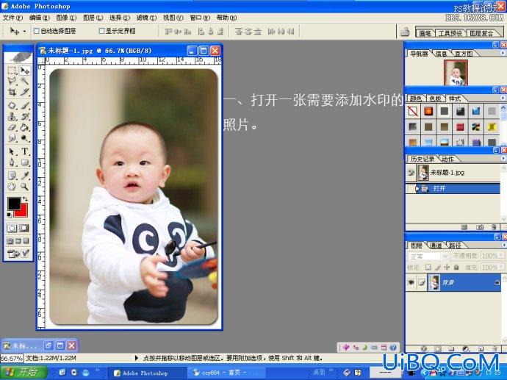Select the Eyedropper tool
The image size is (507, 380).
[x=24, y=176]
